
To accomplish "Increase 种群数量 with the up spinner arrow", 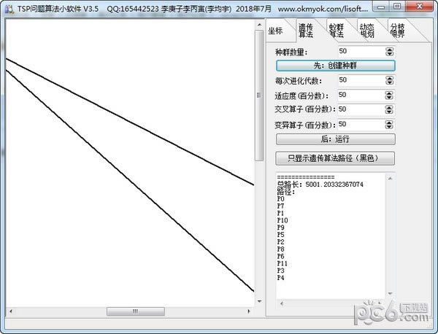I will (389, 49).
